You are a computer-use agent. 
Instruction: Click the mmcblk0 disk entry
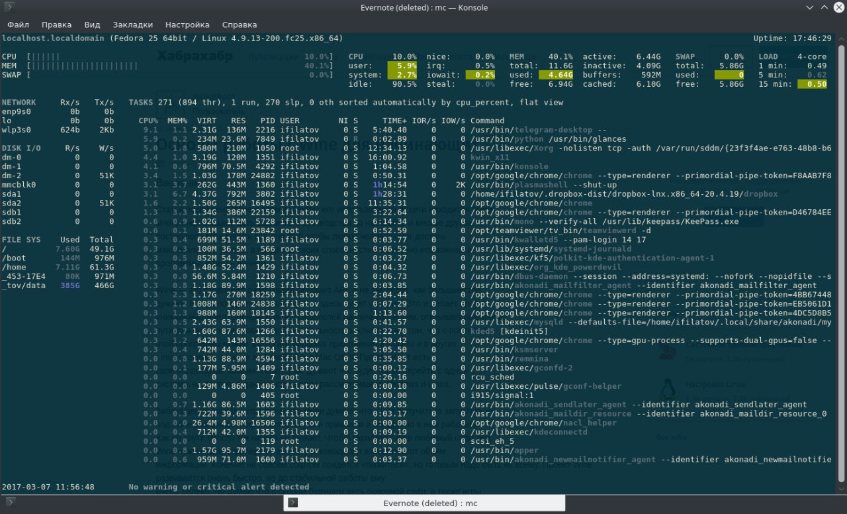[x=19, y=185]
